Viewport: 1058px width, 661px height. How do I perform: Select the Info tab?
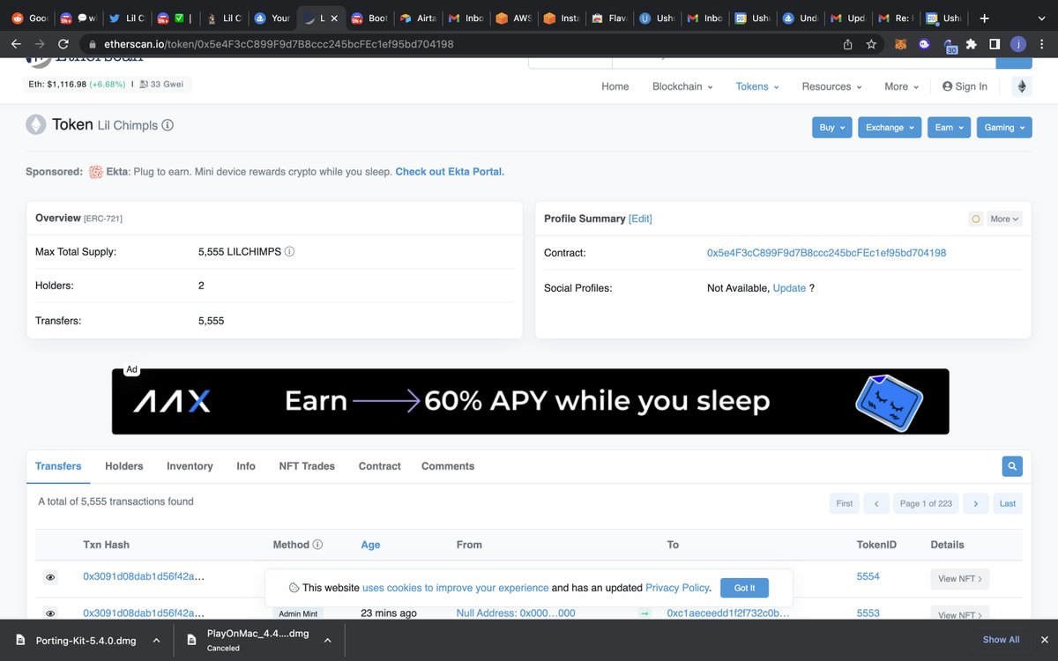click(x=246, y=466)
